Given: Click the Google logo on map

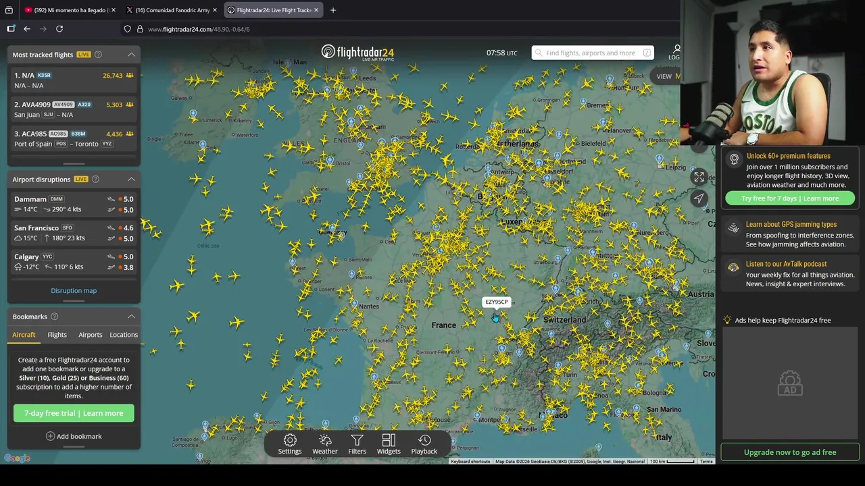Looking at the screenshot, I should click(17, 459).
